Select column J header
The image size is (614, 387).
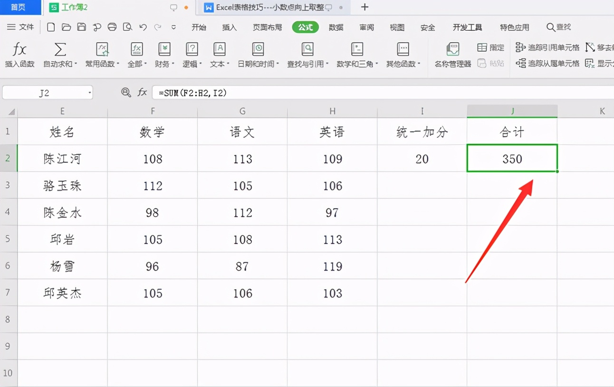click(x=512, y=111)
